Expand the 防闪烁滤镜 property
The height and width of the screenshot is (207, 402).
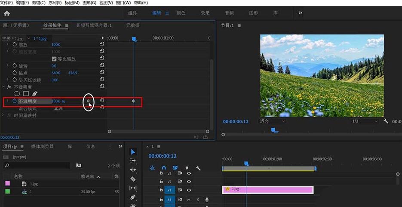click(x=7, y=80)
